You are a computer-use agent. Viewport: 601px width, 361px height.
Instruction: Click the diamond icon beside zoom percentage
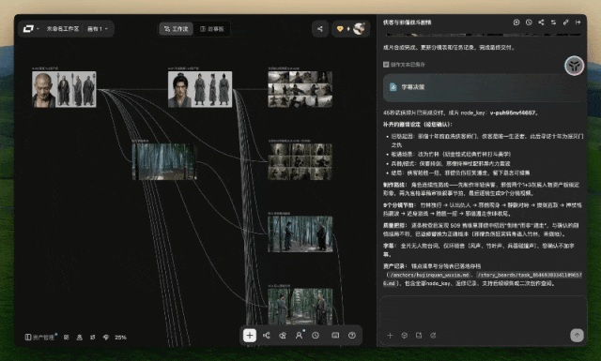point(106,338)
